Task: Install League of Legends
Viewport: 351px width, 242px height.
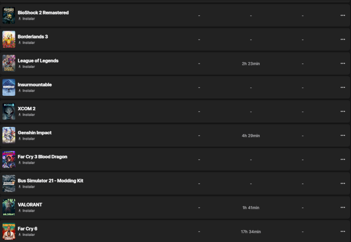Action: pos(28,67)
